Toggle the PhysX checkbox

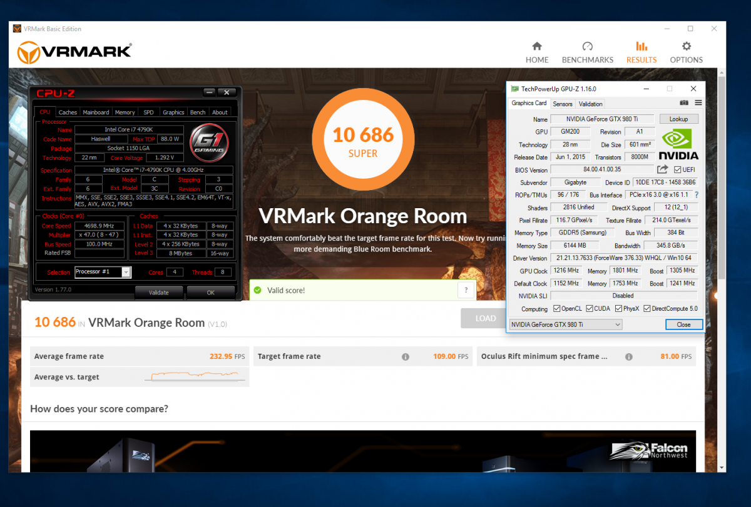click(x=618, y=309)
